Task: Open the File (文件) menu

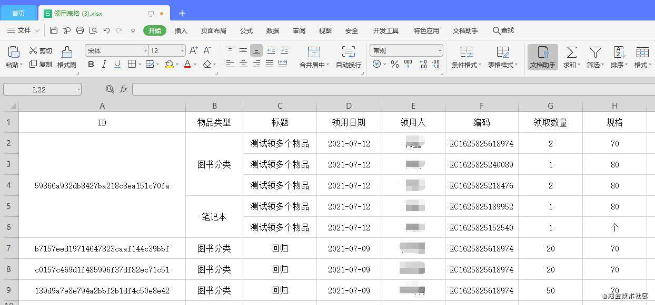Action: pyautogui.click(x=23, y=30)
